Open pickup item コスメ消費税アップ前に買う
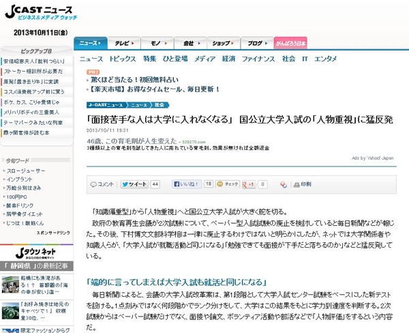Screen dimensions: 409x333 coord(33,92)
